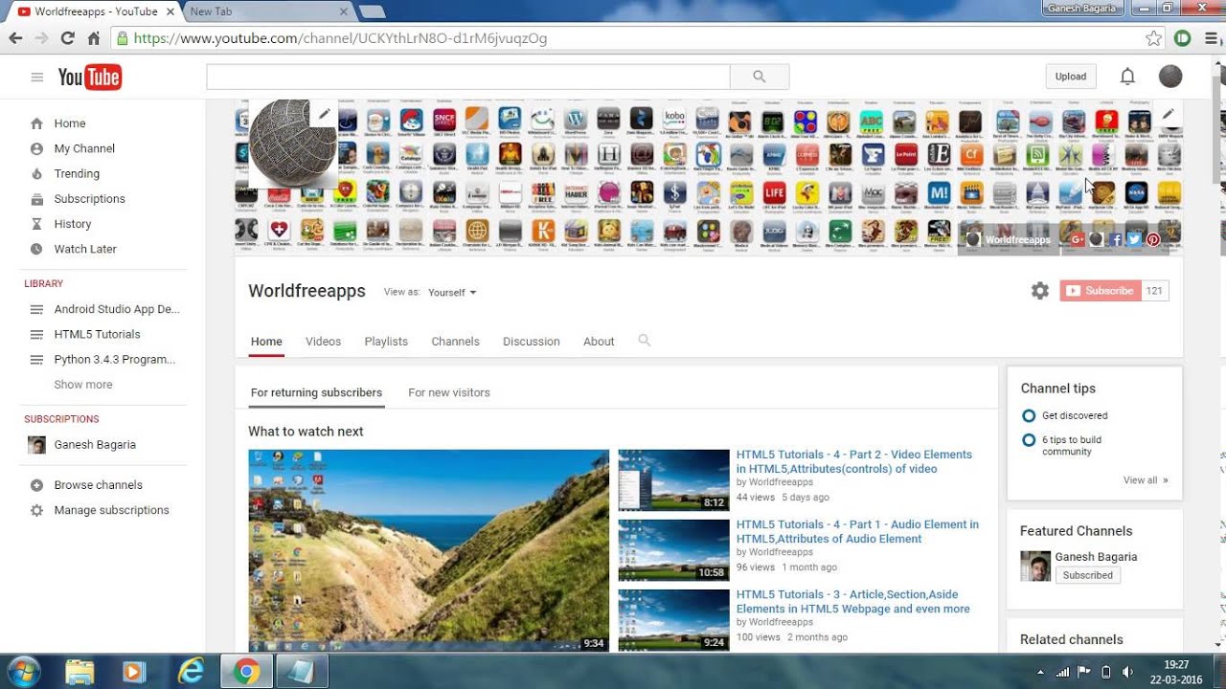
Task: Bookmark this page with star
Action: [x=1154, y=38]
